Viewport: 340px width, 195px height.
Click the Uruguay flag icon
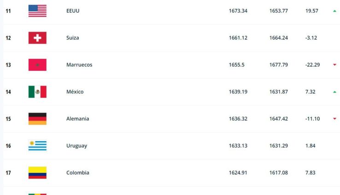(x=37, y=146)
